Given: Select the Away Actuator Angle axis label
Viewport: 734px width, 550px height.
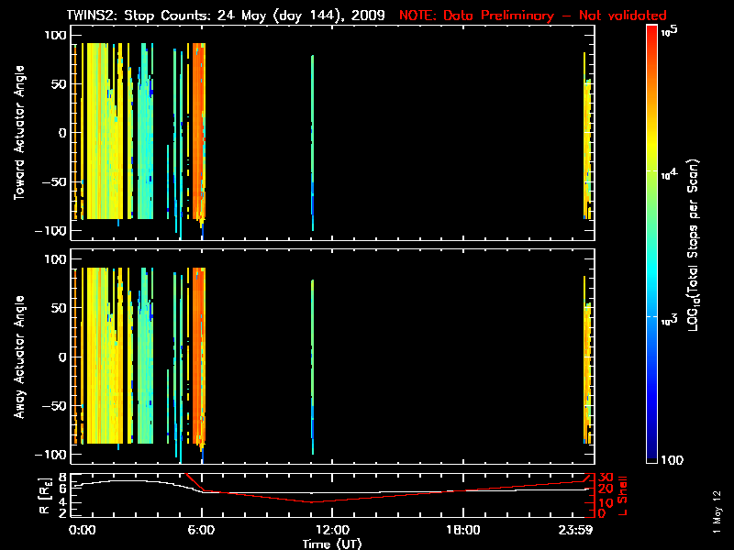Looking at the screenshot, I should (17, 358).
